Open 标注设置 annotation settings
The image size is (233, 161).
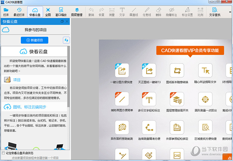(x=188, y=12)
